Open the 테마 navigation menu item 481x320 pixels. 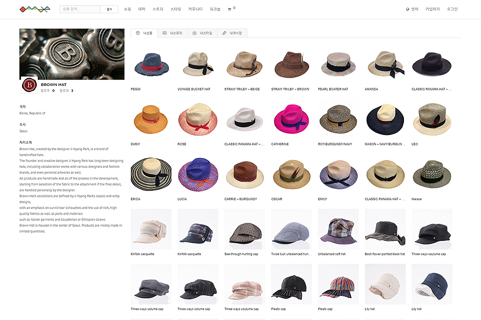pos(142,9)
